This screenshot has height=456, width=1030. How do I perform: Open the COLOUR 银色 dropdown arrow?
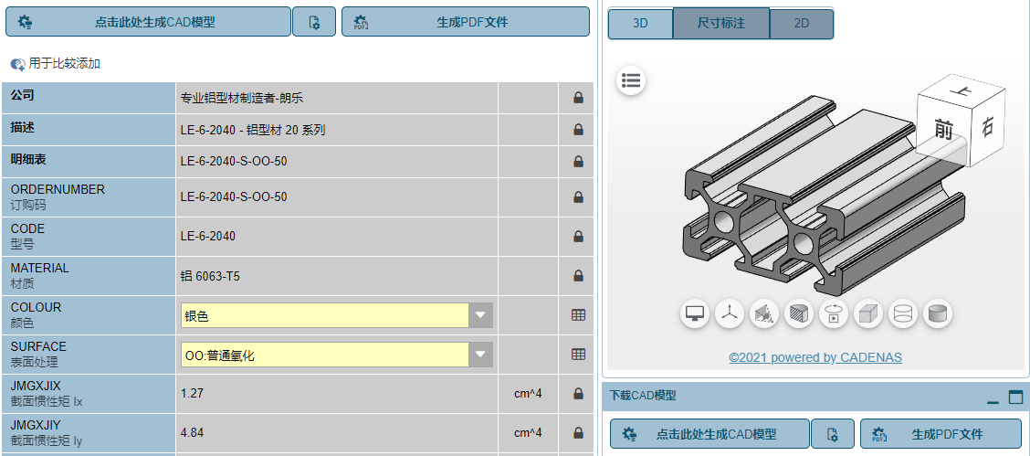click(x=481, y=315)
